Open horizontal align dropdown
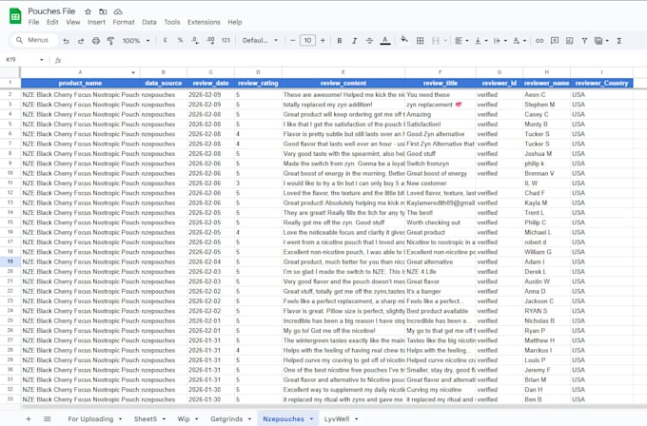Screen dimensions: 647x426 [461, 41]
